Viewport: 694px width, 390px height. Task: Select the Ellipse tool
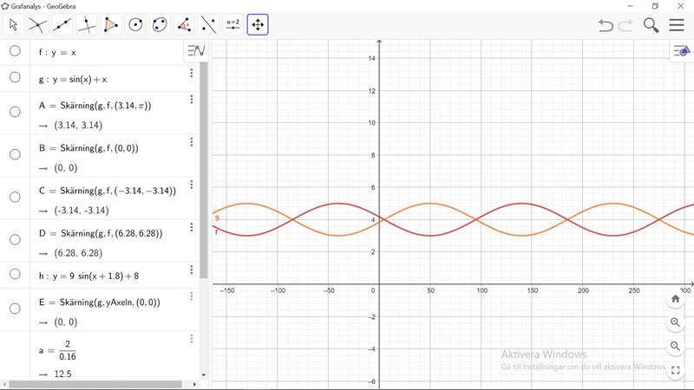(160, 24)
